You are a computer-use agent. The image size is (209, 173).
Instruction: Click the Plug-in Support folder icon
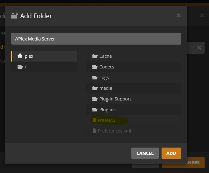coord(95,99)
